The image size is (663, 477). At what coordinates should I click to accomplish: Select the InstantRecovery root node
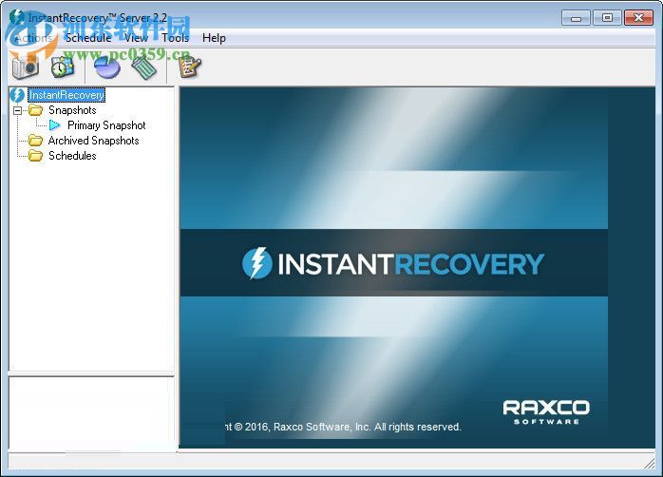tap(66, 95)
